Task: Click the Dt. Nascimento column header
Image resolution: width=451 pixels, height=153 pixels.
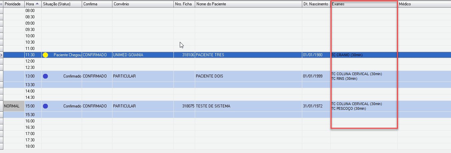Action: coord(316,4)
